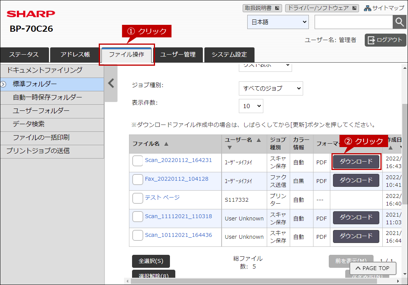The width and height of the screenshot is (408, 285).
Task: Open the Sitemap (サイトマップ) icon link
Action: pos(384,8)
